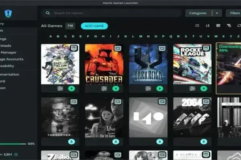Open the 7 Billion Humans game cover
241x160 pixels.
[60, 155]
